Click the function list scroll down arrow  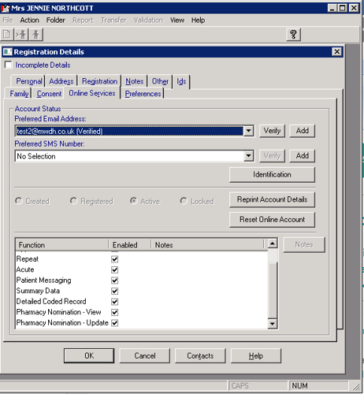273,323
